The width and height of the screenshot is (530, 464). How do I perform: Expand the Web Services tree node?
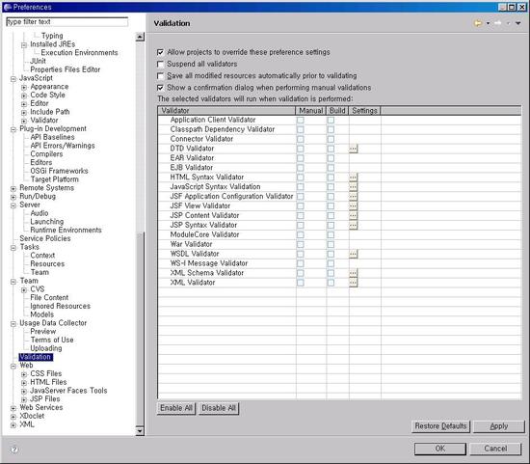tap(13, 408)
